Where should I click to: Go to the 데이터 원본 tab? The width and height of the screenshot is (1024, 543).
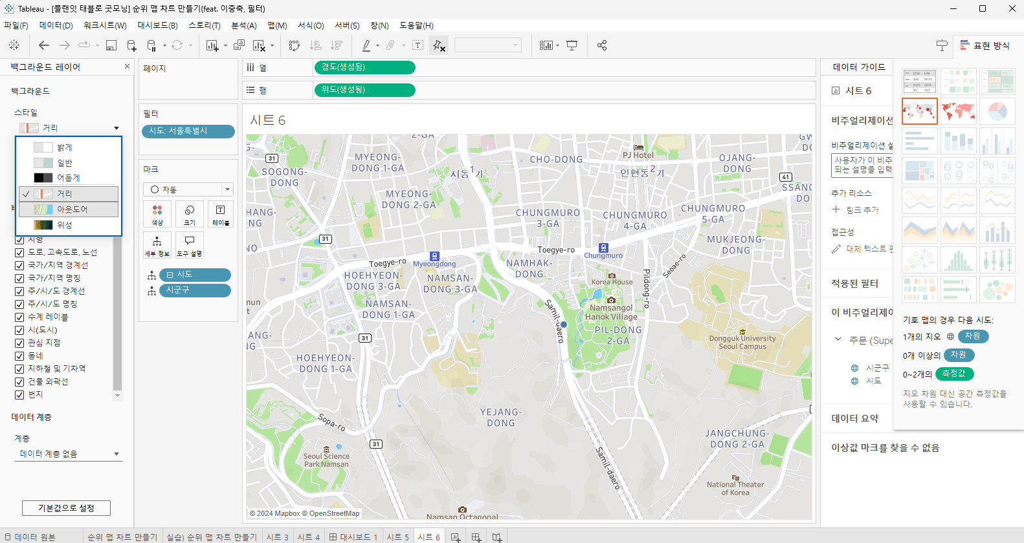click(30, 537)
